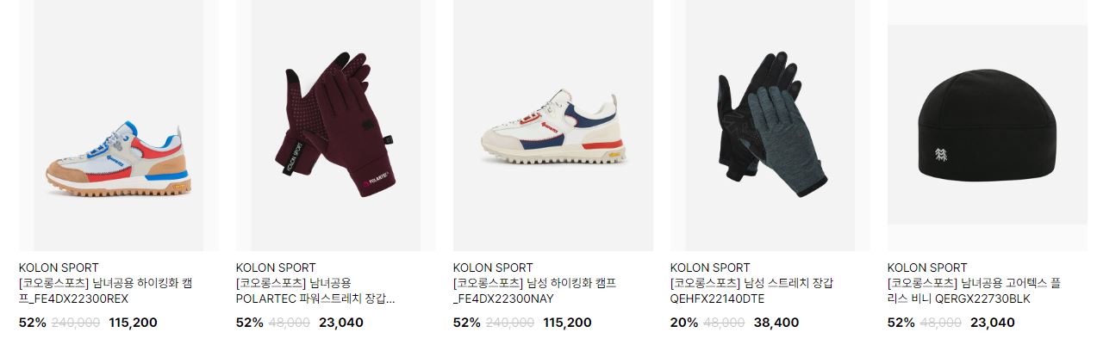Open the black Gore-Tex fleece beanie image
The width and height of the screenshot is (1097, 363).
tap(988, 125)
